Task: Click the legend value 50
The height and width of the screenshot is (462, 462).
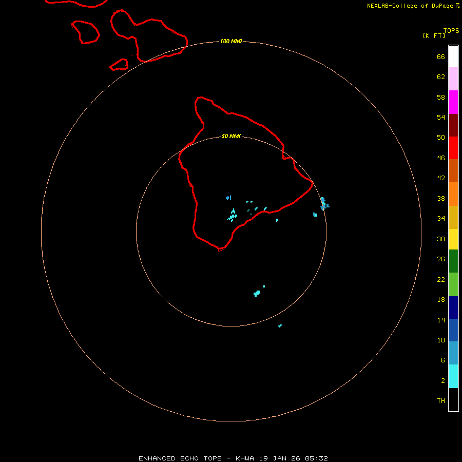Action: tap(441, 138)
